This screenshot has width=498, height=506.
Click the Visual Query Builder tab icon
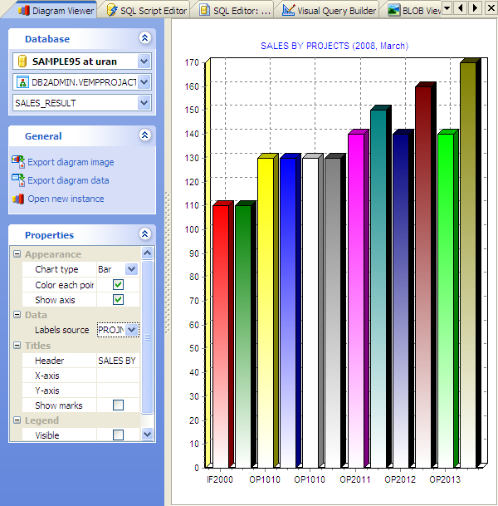tap(288, 11)
